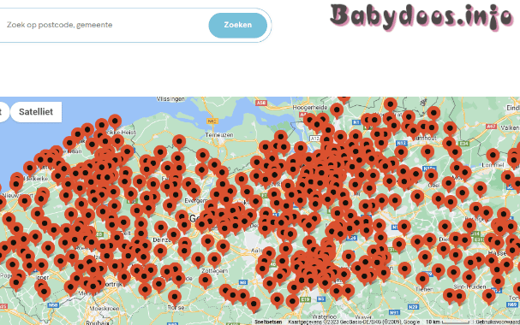Switch the map to Satelliet view

tap(36, 112)
